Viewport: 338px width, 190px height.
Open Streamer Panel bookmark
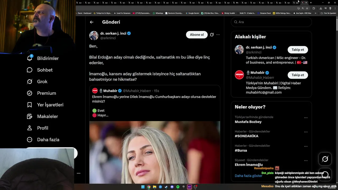coord(264,13)
